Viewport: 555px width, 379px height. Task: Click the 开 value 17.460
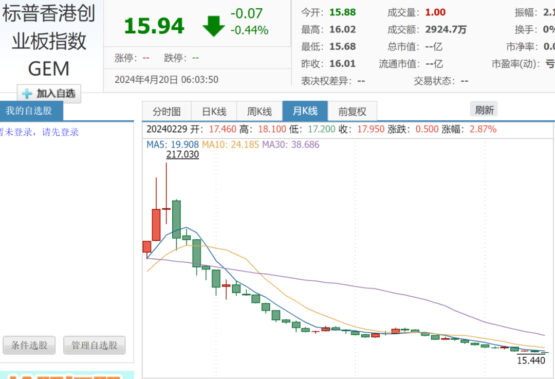223,129
